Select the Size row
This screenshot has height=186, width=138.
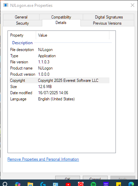pos(59,87)
